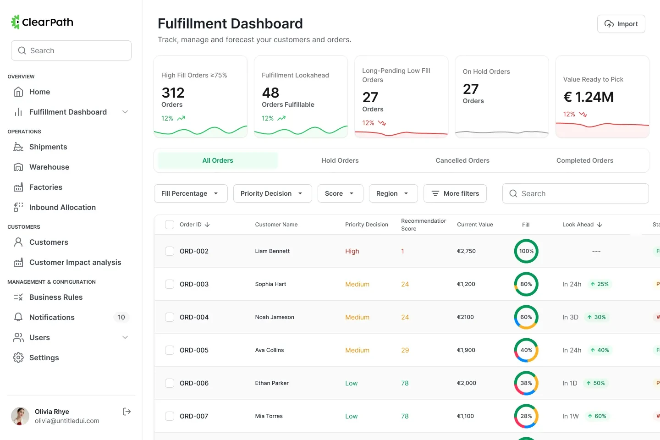
Task: Open Customers via the person icon
Action: (18, 242)
